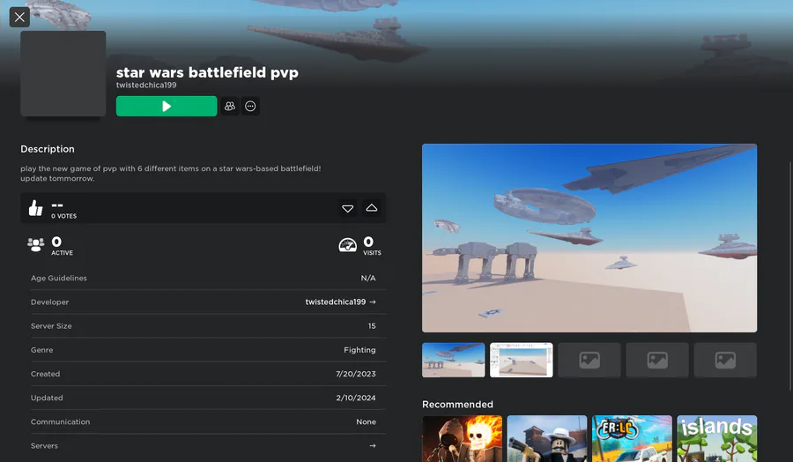Click the active players group icon
Image resolution: width=793 pixels, height=462 pixels.
pos(35,245)
